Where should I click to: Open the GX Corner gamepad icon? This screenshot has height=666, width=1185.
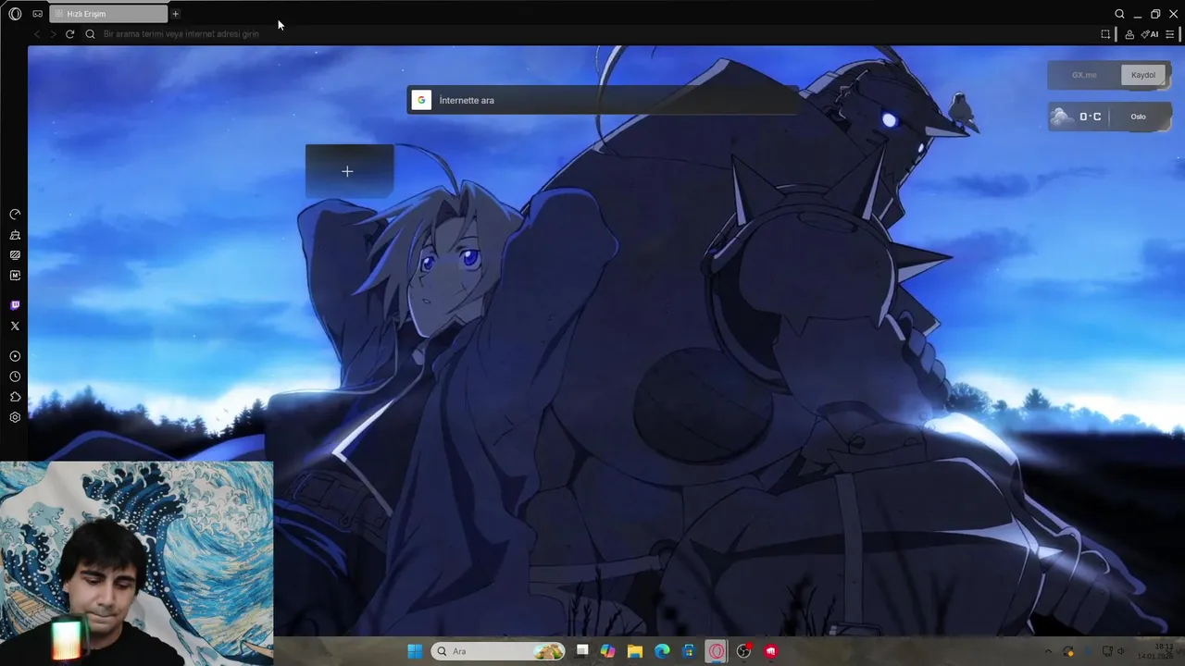[38, 14]
